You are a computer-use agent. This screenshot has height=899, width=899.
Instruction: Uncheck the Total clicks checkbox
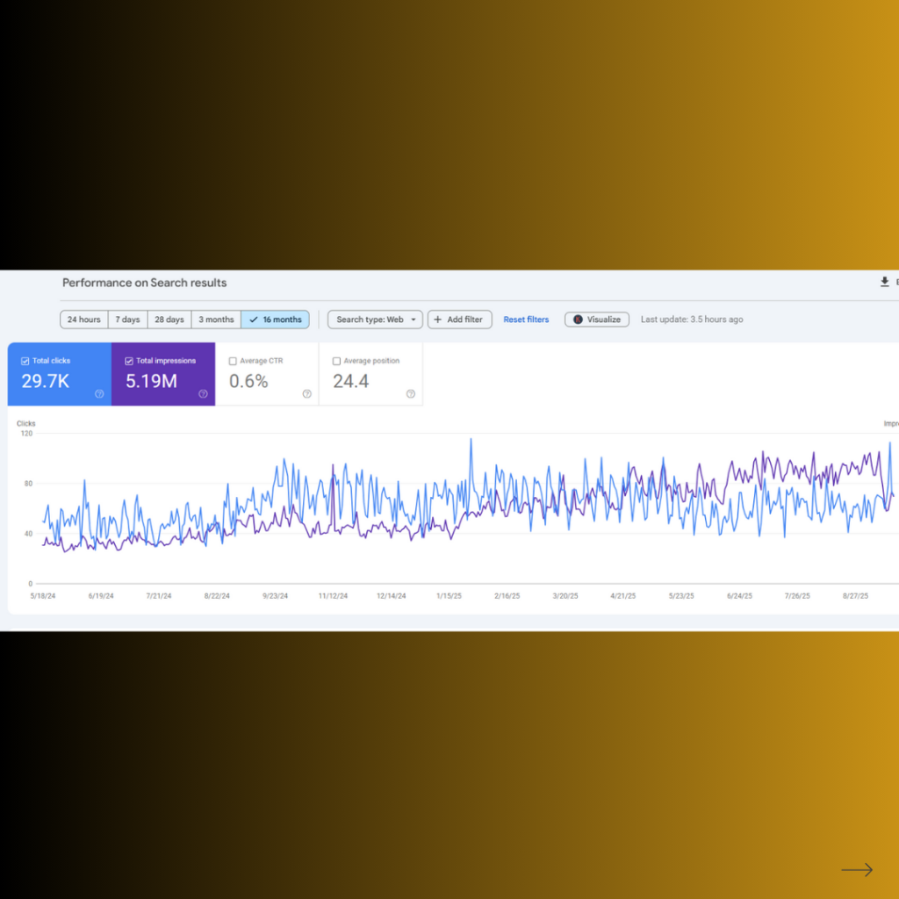tap(25, 361)
